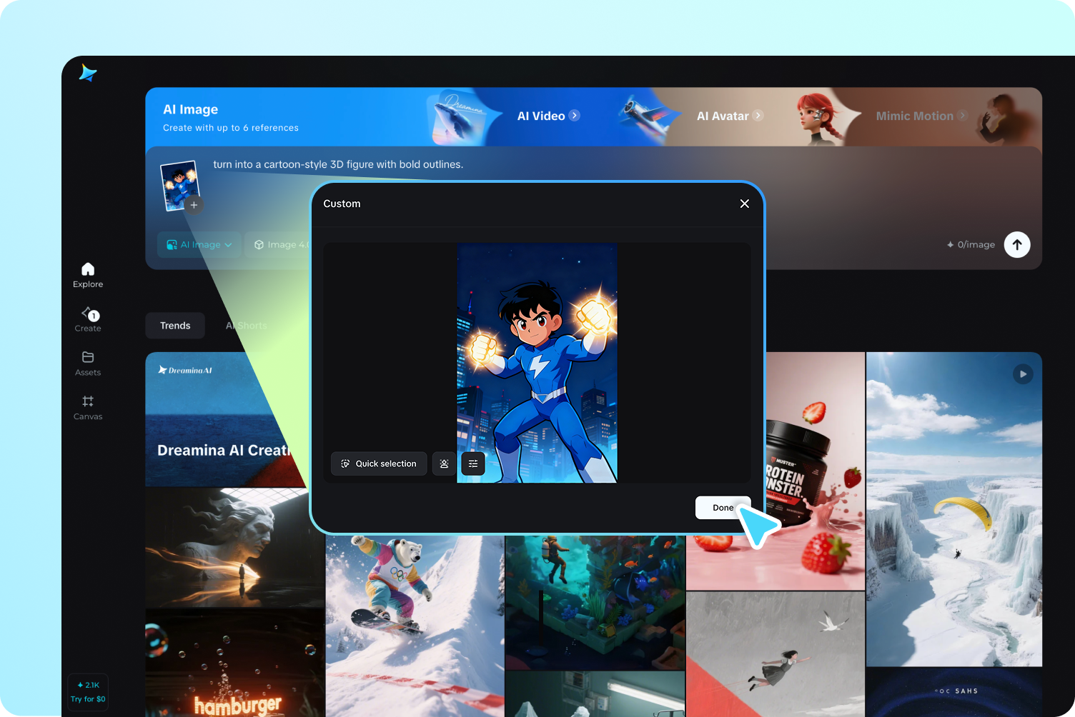Screen dimensions: 1075x717
Task: Switch to the AI Shorts tab
Action: [247, 326]
